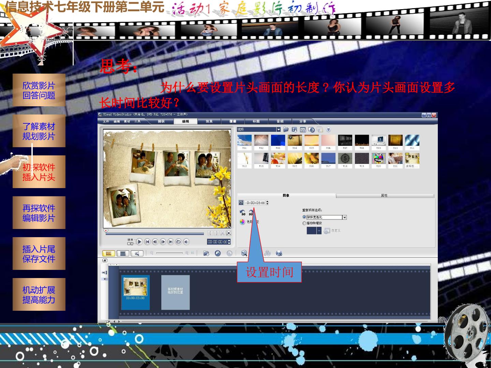491x368 pixels.
Task: Switch to storyboard view mode
Action: point(109,253)
